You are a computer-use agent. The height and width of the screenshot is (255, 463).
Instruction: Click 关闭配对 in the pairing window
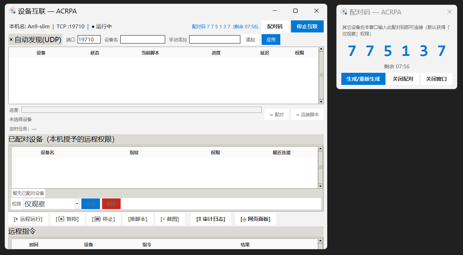403,79
